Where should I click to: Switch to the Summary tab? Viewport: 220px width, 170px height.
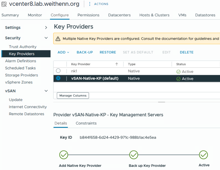(10, 15)
